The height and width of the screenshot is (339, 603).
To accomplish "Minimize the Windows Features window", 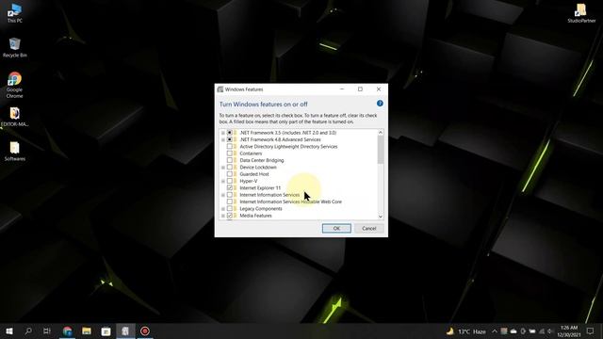I will pyautogui.click(x=342, y=89).
